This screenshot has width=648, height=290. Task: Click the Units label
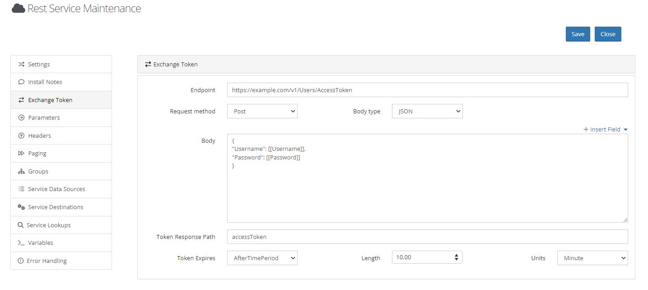pos(538,258)
